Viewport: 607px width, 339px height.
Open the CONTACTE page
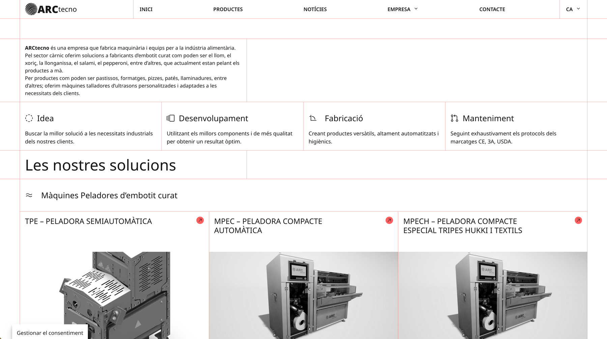[x=492, y=9]
